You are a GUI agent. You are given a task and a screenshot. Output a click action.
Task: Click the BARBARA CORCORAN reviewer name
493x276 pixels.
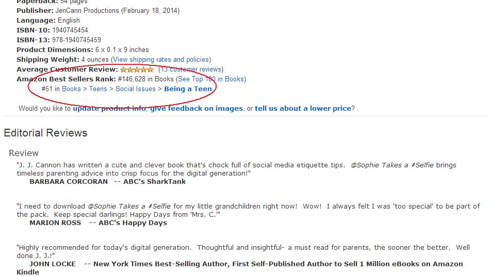69,182
